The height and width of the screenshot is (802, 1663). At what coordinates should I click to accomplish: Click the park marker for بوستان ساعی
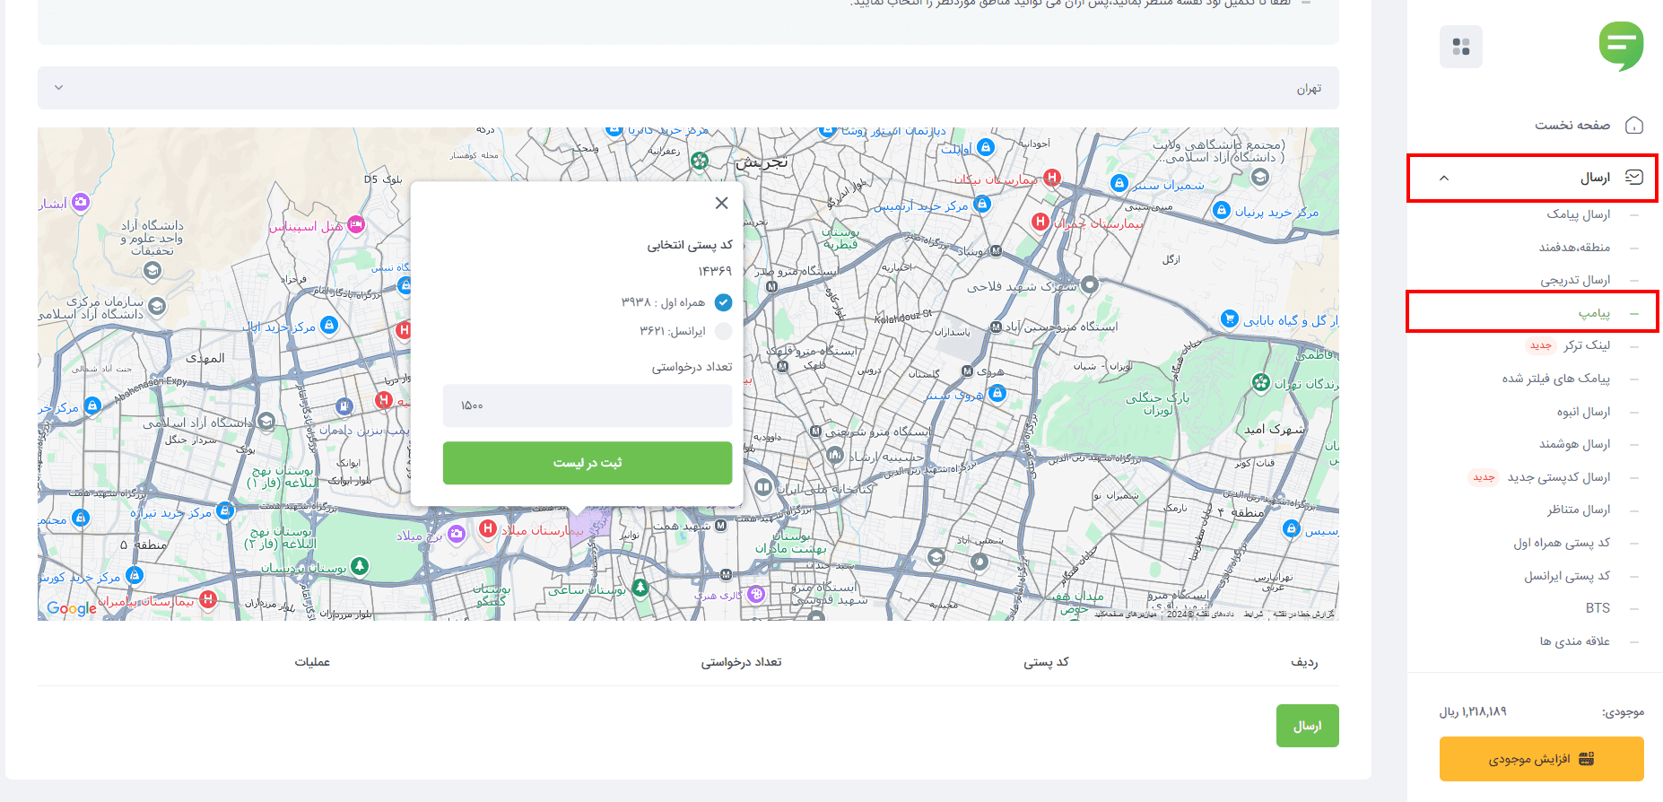click(x=640, y=588)
